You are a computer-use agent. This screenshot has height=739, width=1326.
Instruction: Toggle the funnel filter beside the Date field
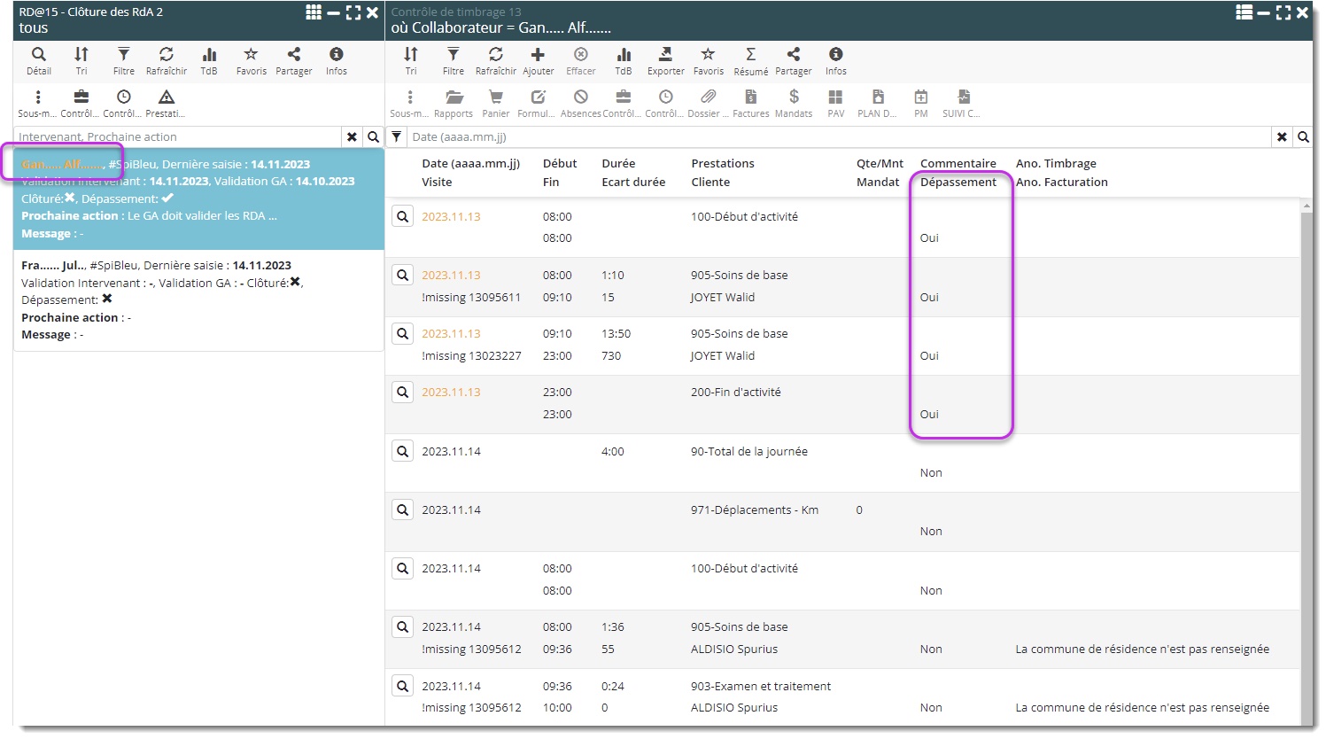click(x=397, y=137)
